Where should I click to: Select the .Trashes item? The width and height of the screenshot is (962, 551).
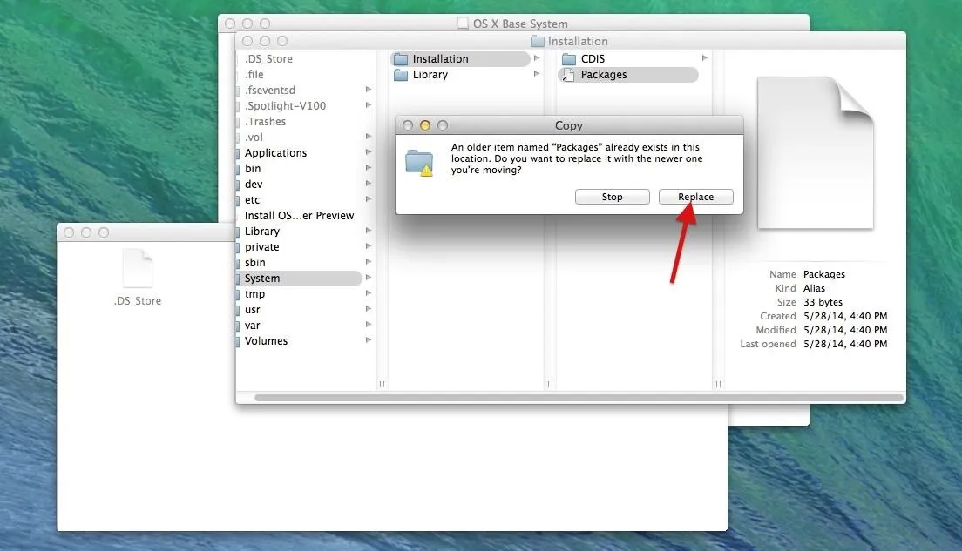click(x=266, y=121)
